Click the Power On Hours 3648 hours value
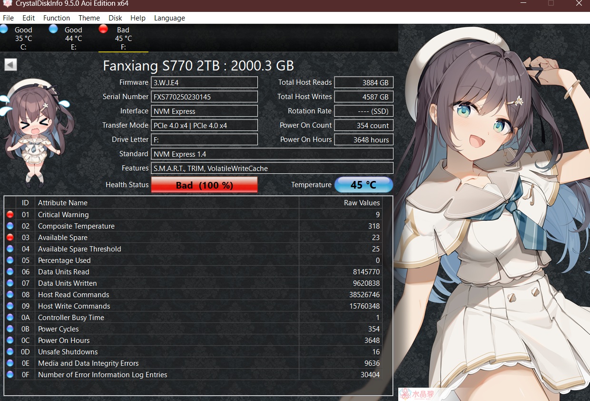The height and width of the screenshot is (401, 590). 364,140
